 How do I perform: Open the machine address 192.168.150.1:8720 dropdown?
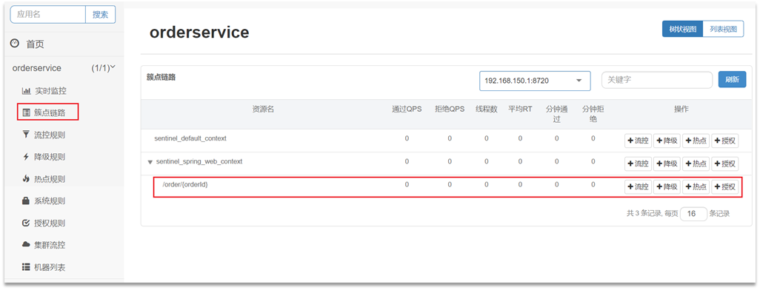[x=535, y=81]
